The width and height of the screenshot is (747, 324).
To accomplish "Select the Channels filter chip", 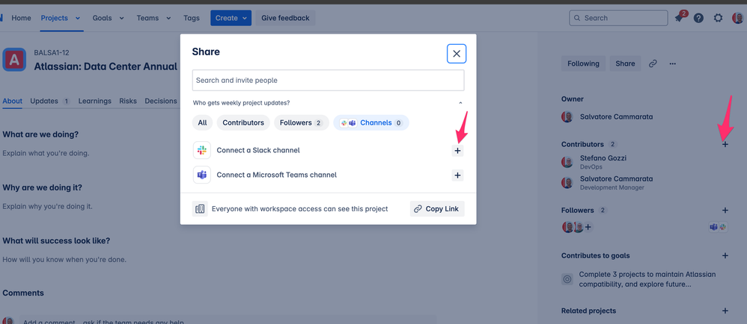I will pos(371,122).
